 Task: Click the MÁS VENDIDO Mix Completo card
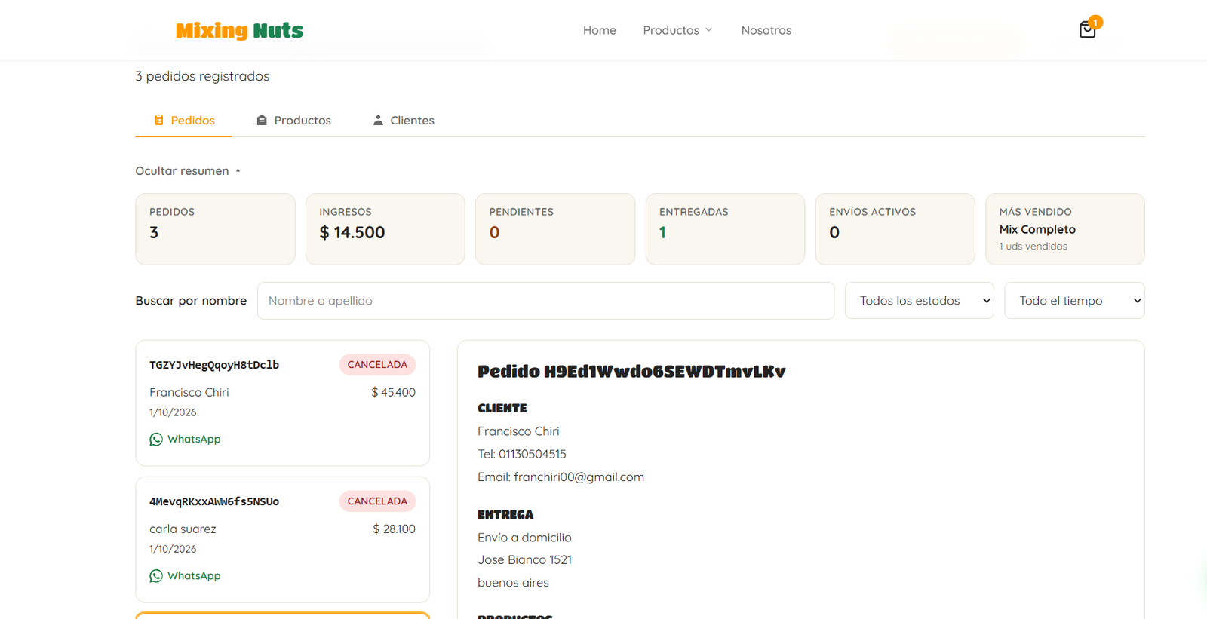point(1065,229)
